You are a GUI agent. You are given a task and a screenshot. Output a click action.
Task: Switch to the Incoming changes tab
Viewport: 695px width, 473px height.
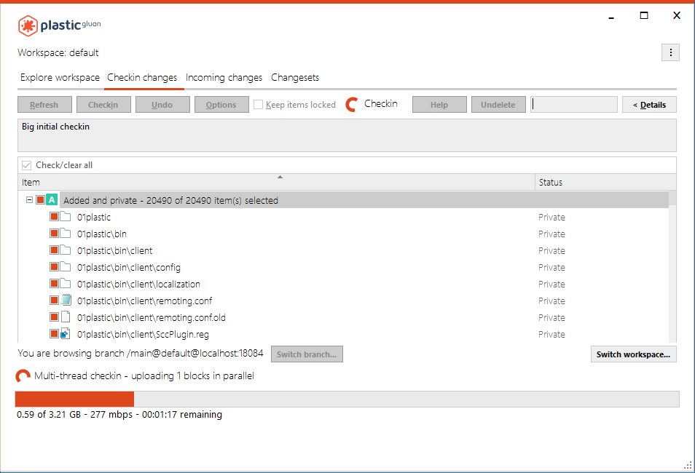pyautogui.click(x=226, y=77)
